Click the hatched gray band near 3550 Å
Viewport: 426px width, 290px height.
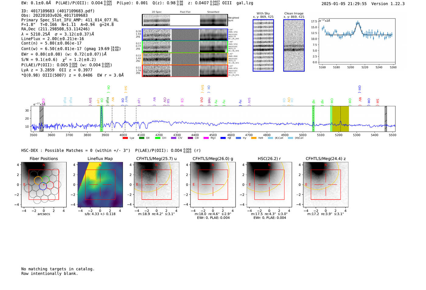[x=42, y=119]
